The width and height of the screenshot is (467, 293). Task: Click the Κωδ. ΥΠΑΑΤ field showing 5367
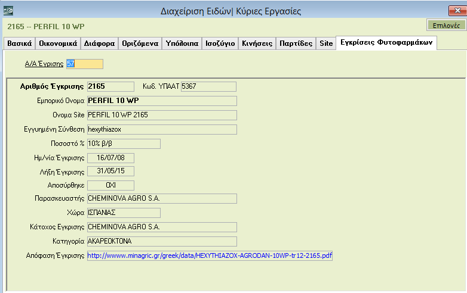(x=208, y=86)
